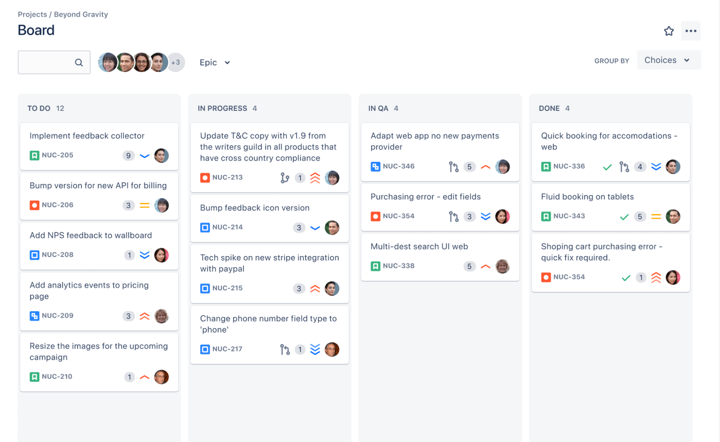The image size is (720, 442).
Task: Click the green story icon on NUC-205
Action: (x=35, y=155)
